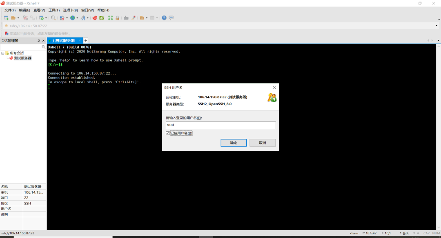Open the 编辑(E) menu
The image size is (441, 238).
pyautogui.click(x=24, y=10)
